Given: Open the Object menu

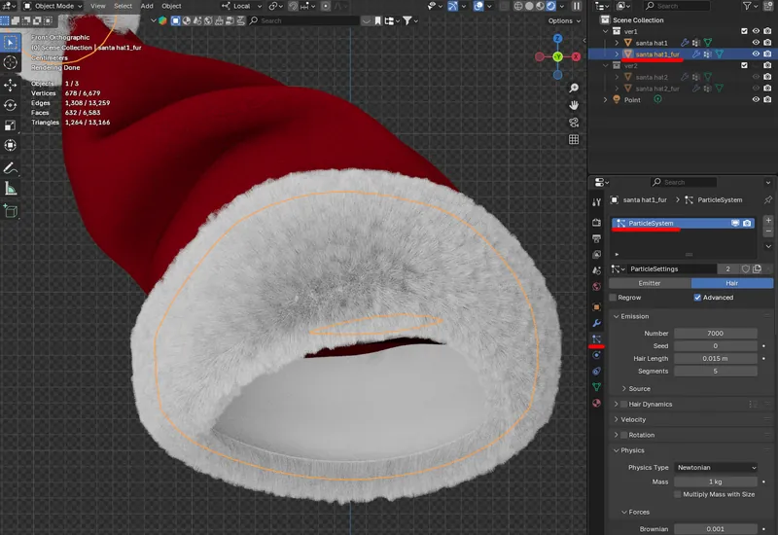Looking at the screenshot, I should pos(171,6).
